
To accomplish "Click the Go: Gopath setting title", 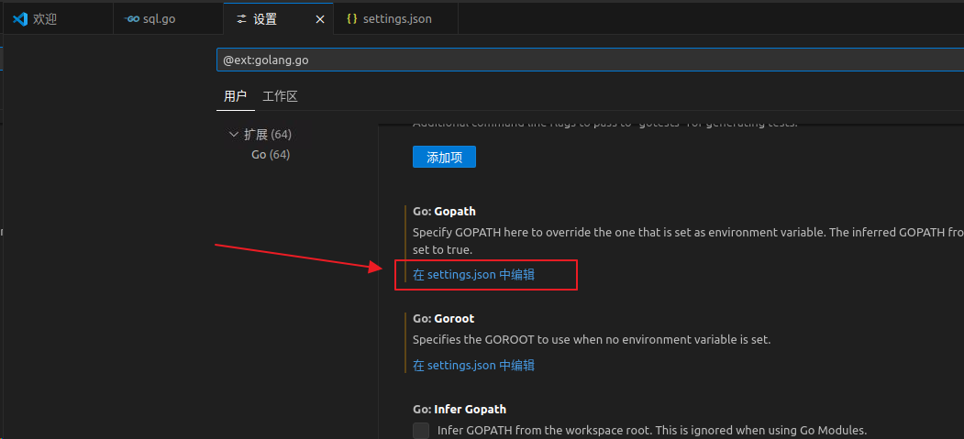I will click(x=445, y=211).
